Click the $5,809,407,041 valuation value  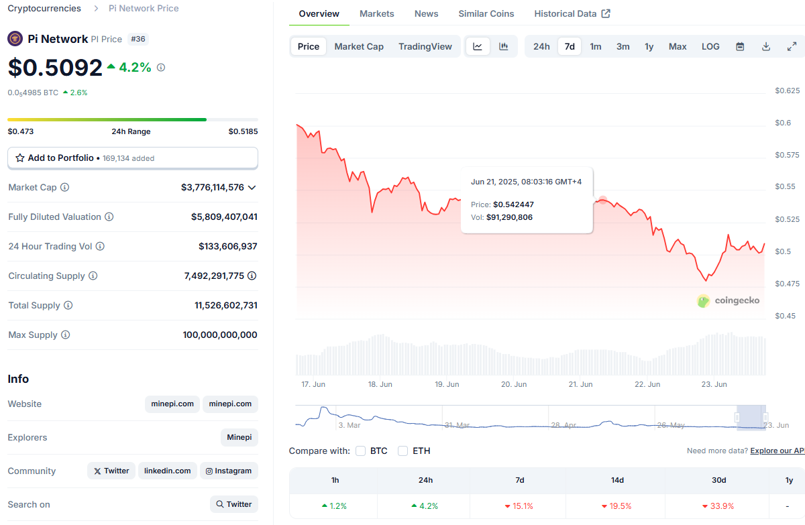coord(224,217)
